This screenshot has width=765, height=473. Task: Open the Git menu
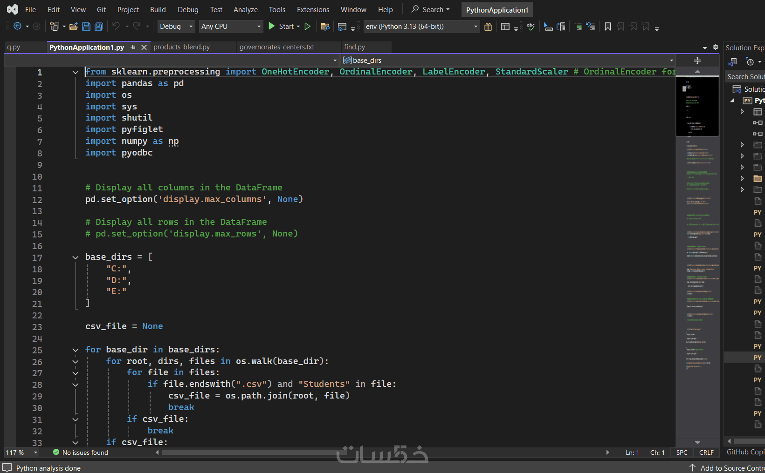pyautogui.click(x=101, y=9)
